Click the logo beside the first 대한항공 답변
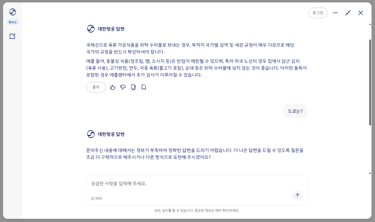The width and height of the screenshot is (375, 222). click(91, 29)
